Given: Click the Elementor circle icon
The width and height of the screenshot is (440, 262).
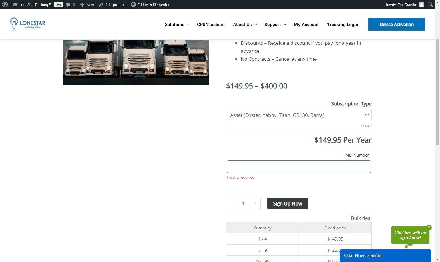Looking at the screenshot, I should click(x=133, y=5).
